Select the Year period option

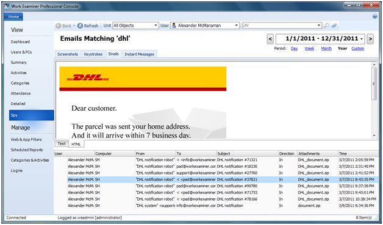click(342, 49)
